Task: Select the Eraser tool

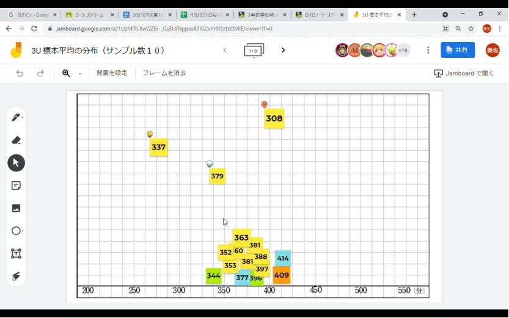Action: pyautogui.click(x=16, y=140)
